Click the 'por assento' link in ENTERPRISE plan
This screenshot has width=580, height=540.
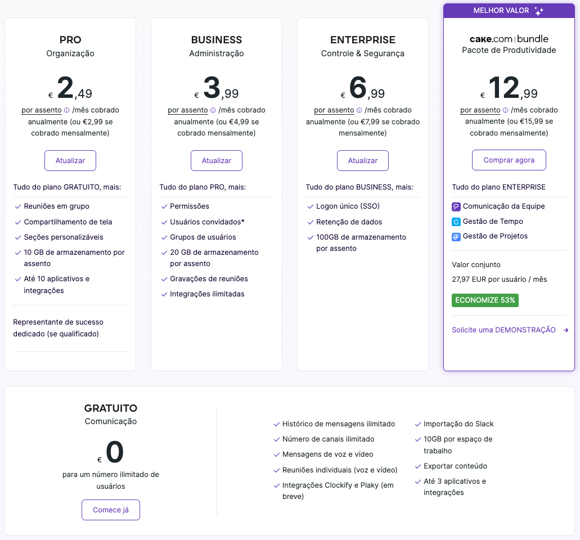coord(334,110)
